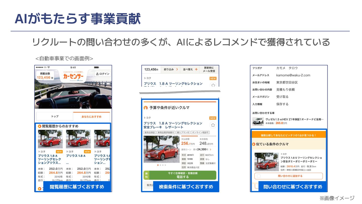Click the オンライン相談可 tag
Viewport: 362px width, 204px height.
[200, 132]
